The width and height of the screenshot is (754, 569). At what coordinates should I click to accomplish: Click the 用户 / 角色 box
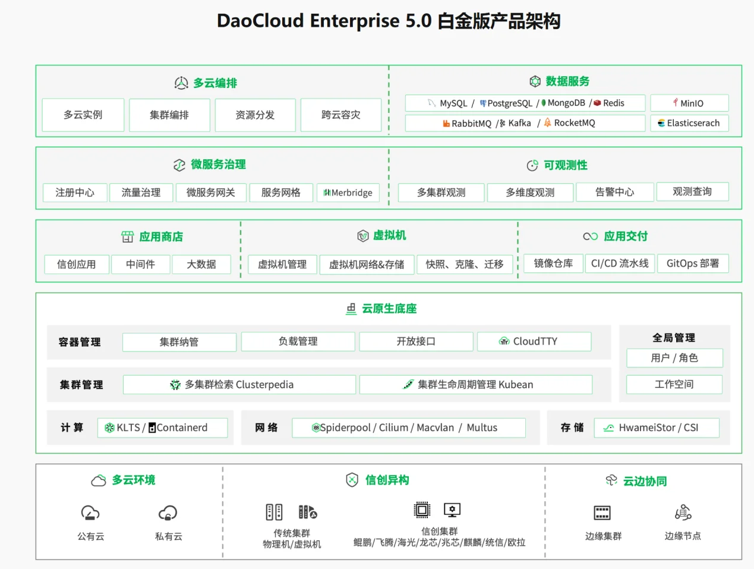674,358
